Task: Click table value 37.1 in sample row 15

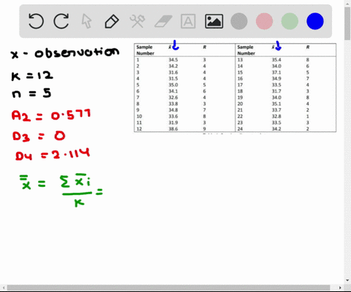Action: pyautogui.click(x=276, y=72)
